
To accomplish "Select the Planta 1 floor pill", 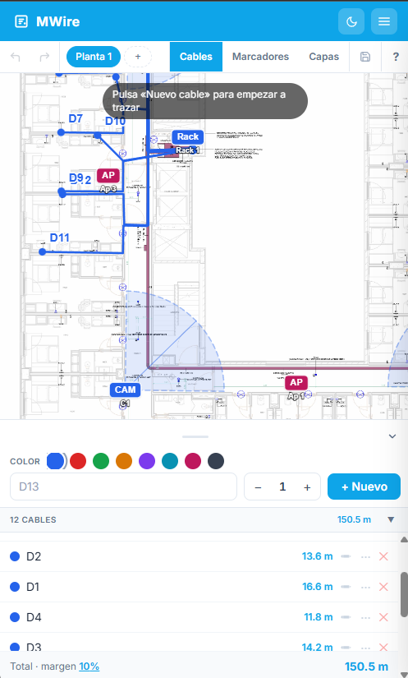I will pyautogui.click(x=94, y=57).
